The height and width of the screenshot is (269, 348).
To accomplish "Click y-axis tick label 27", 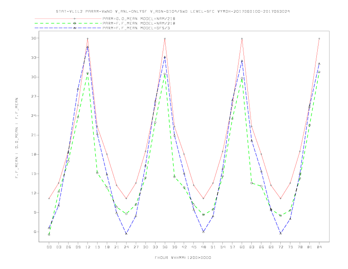I will 33,96.
